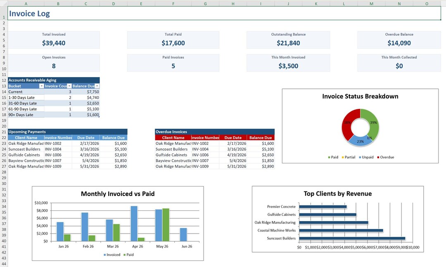Click the Invoice Status Breakdown chart title
The width and height of the screenshot is (446, 267).
pyautogui.click(x=360, y=97)
